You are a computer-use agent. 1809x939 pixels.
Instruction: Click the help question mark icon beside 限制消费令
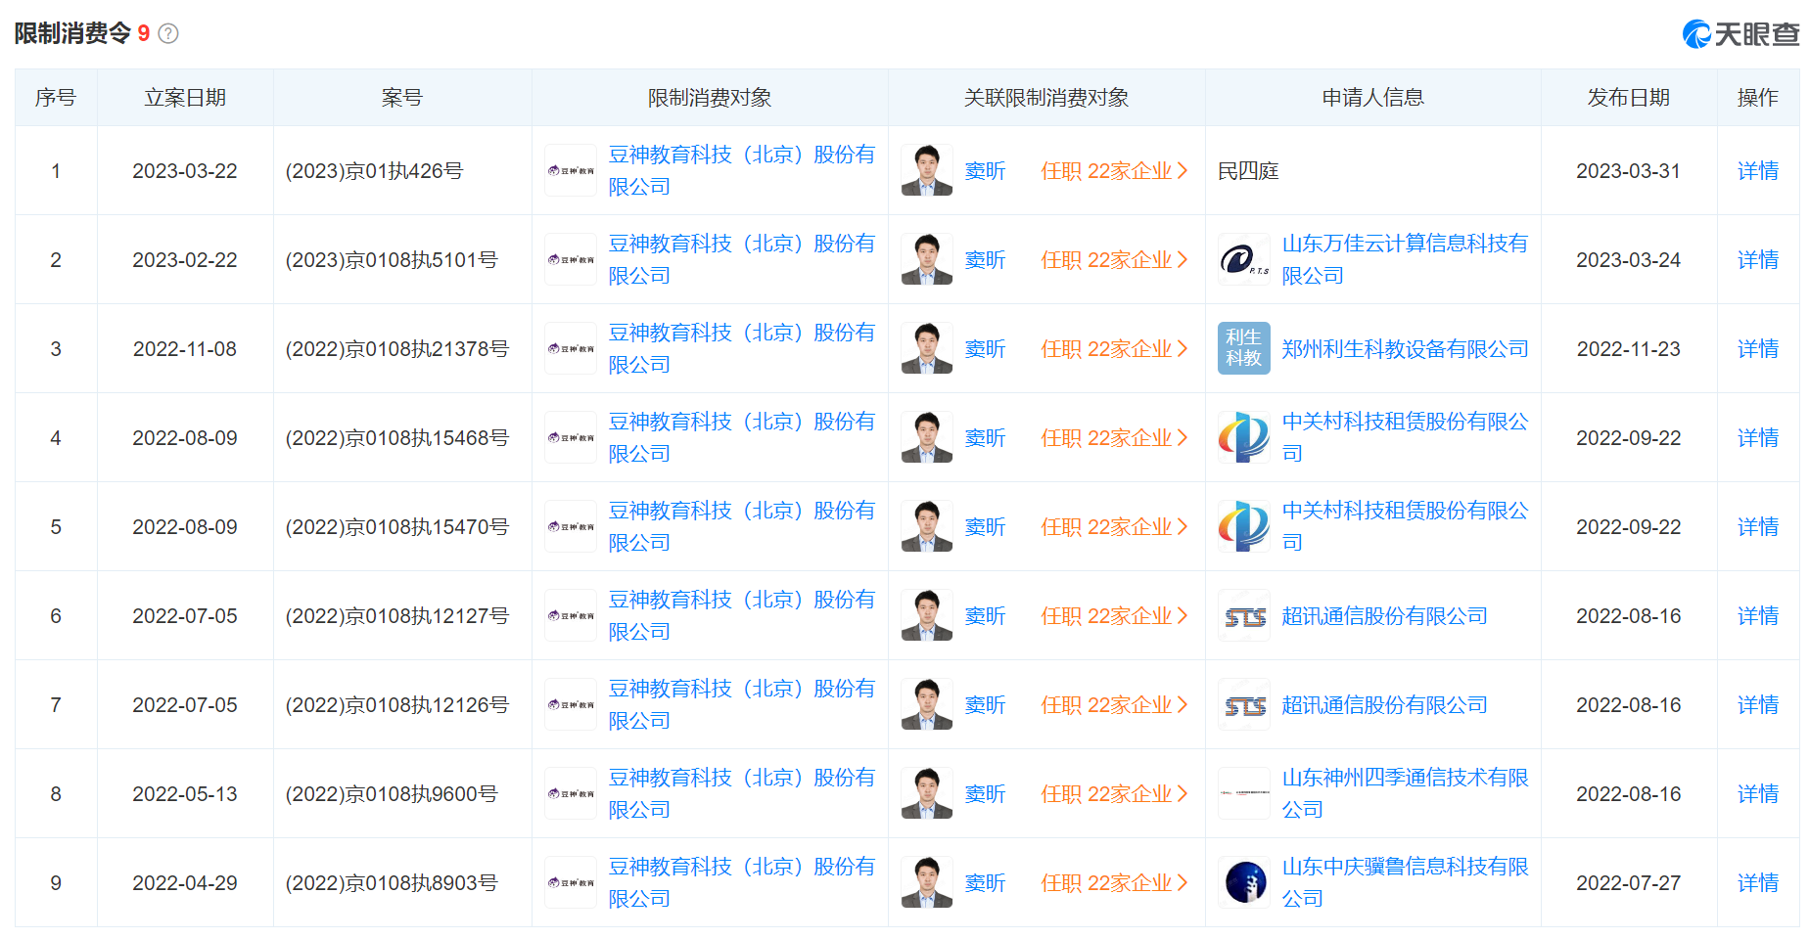[x=168, y=34]
